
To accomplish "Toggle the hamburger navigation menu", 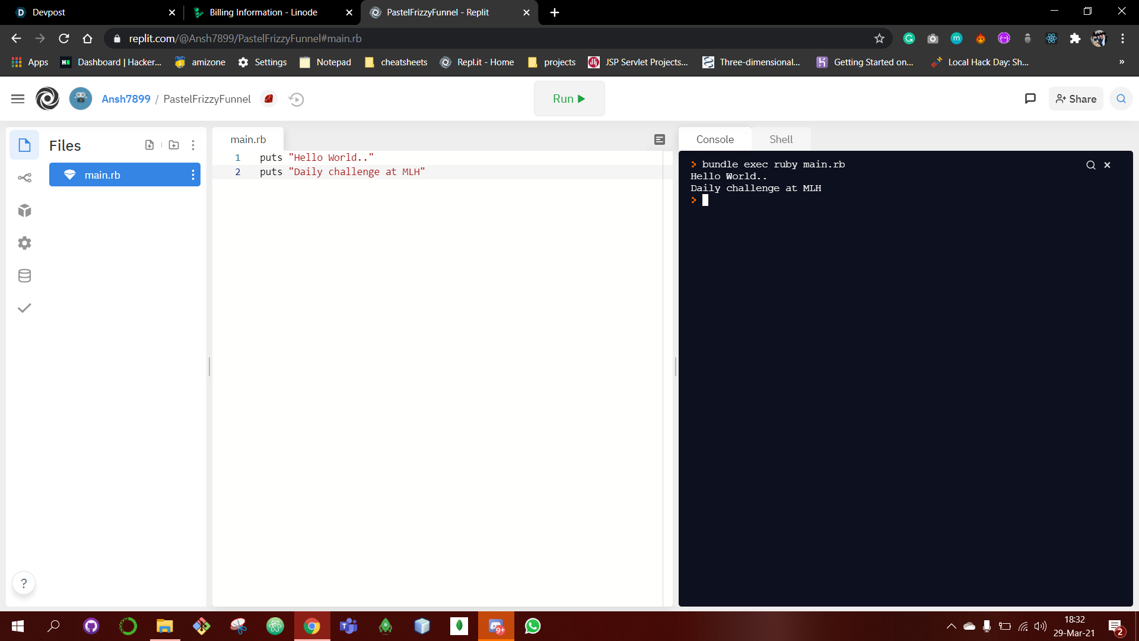I will point(18,99).
